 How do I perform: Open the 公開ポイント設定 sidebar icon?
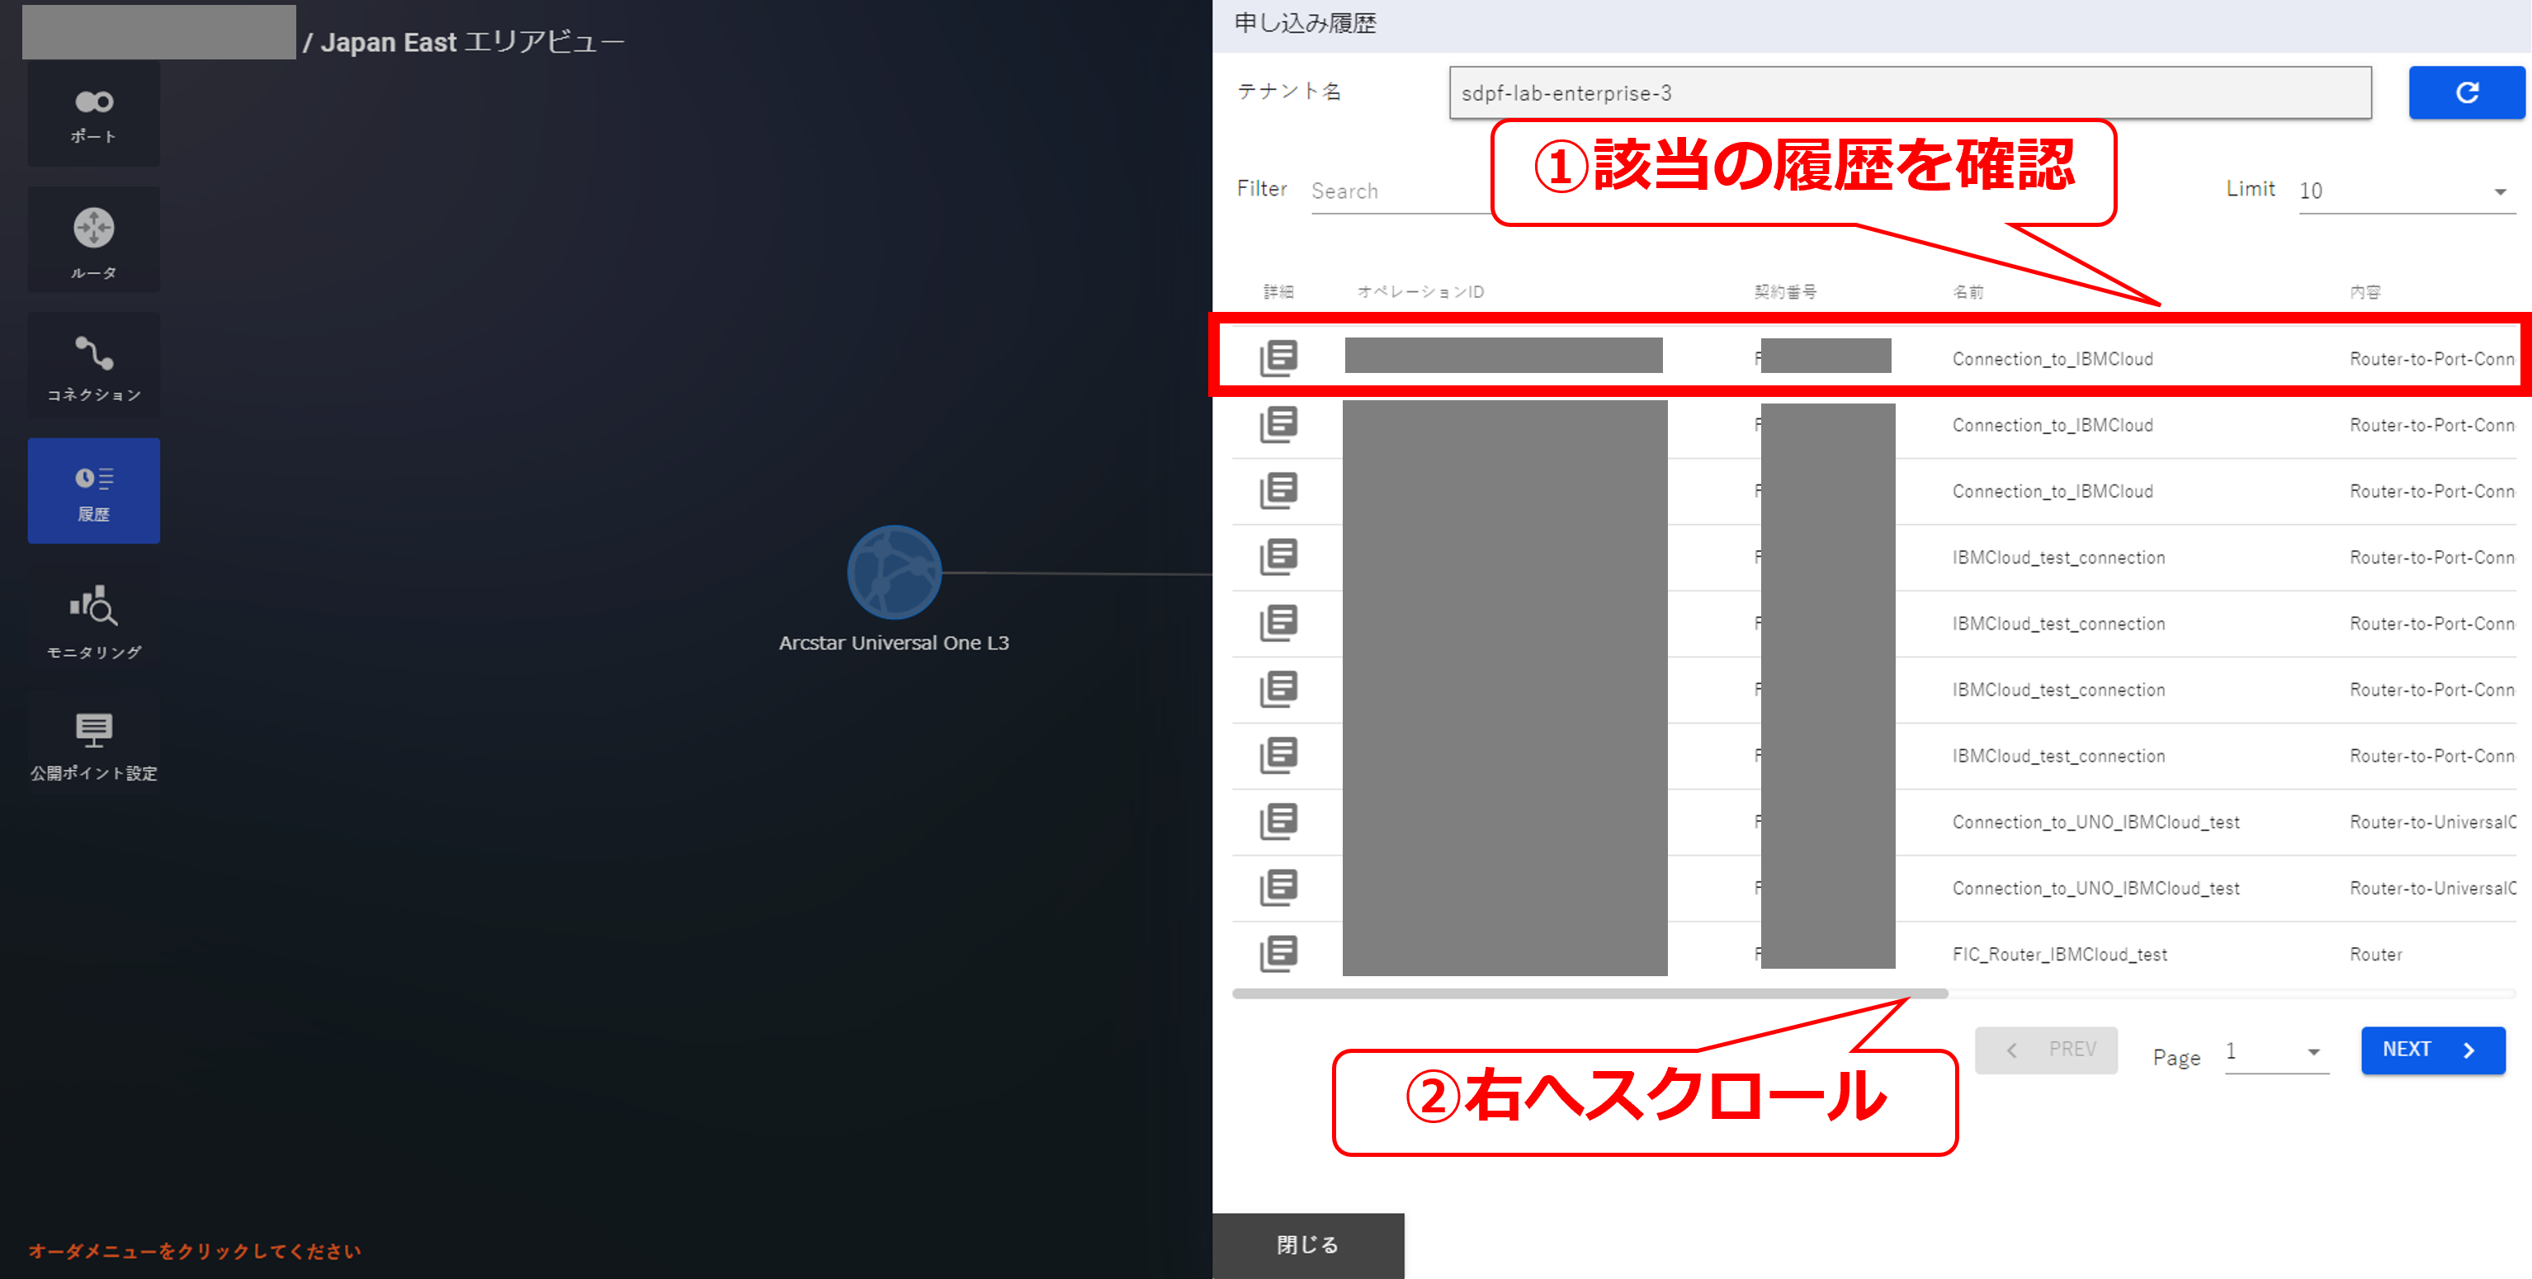coord(93,743)
